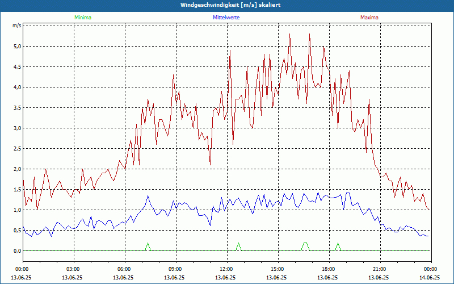Click the "2,5" y-axis value

[18, 149]
